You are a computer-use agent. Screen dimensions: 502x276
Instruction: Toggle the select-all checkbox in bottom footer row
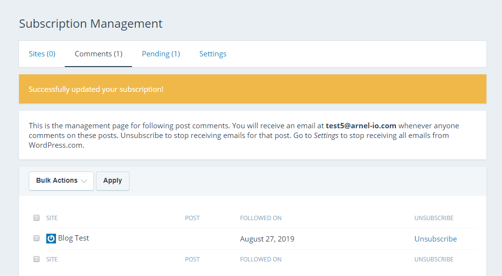click(37, 259)
